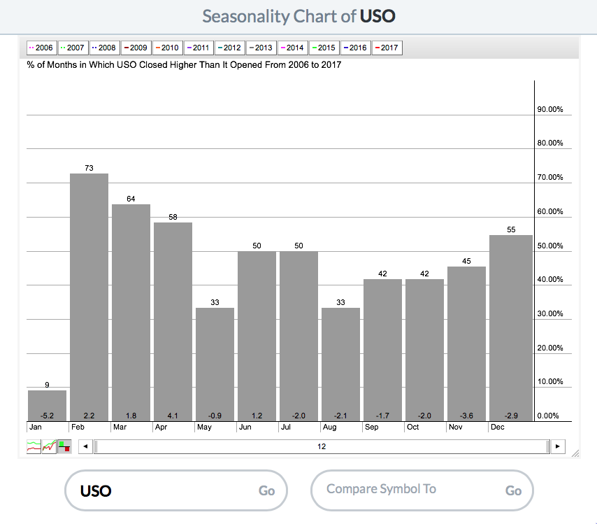Viewport: 597px width, 524px height.
Task: Toggle the 2009 year series
Action: point(135,48)
